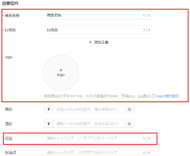
Task: Click the 权益点 field label
Action: [x=10, y=153]
